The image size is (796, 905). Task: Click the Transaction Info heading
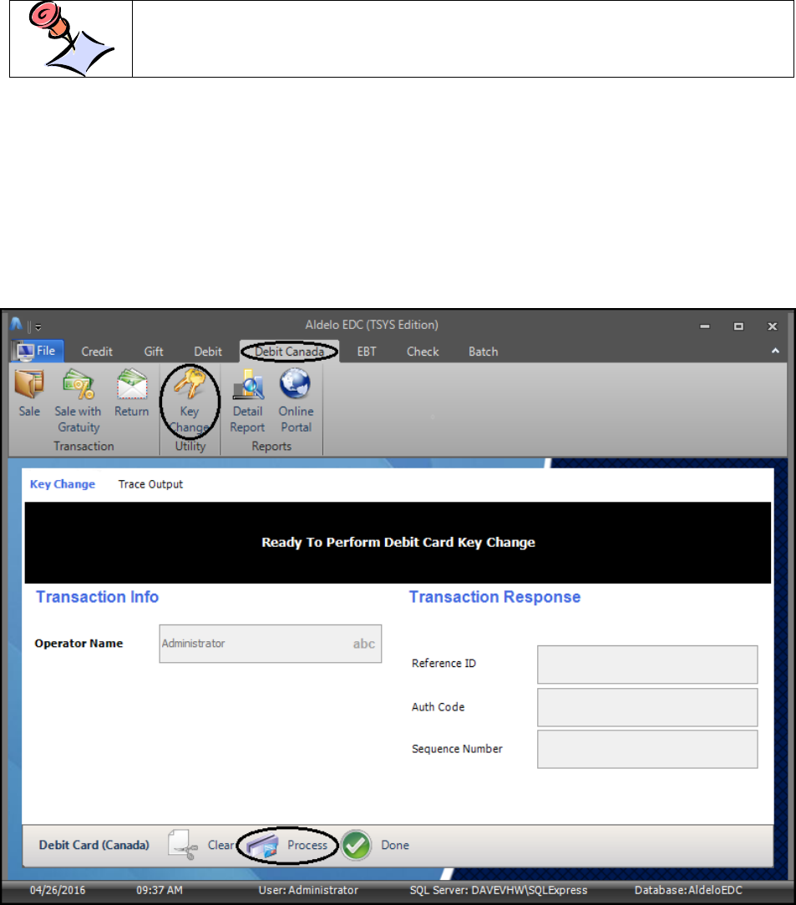pos(97,597)
